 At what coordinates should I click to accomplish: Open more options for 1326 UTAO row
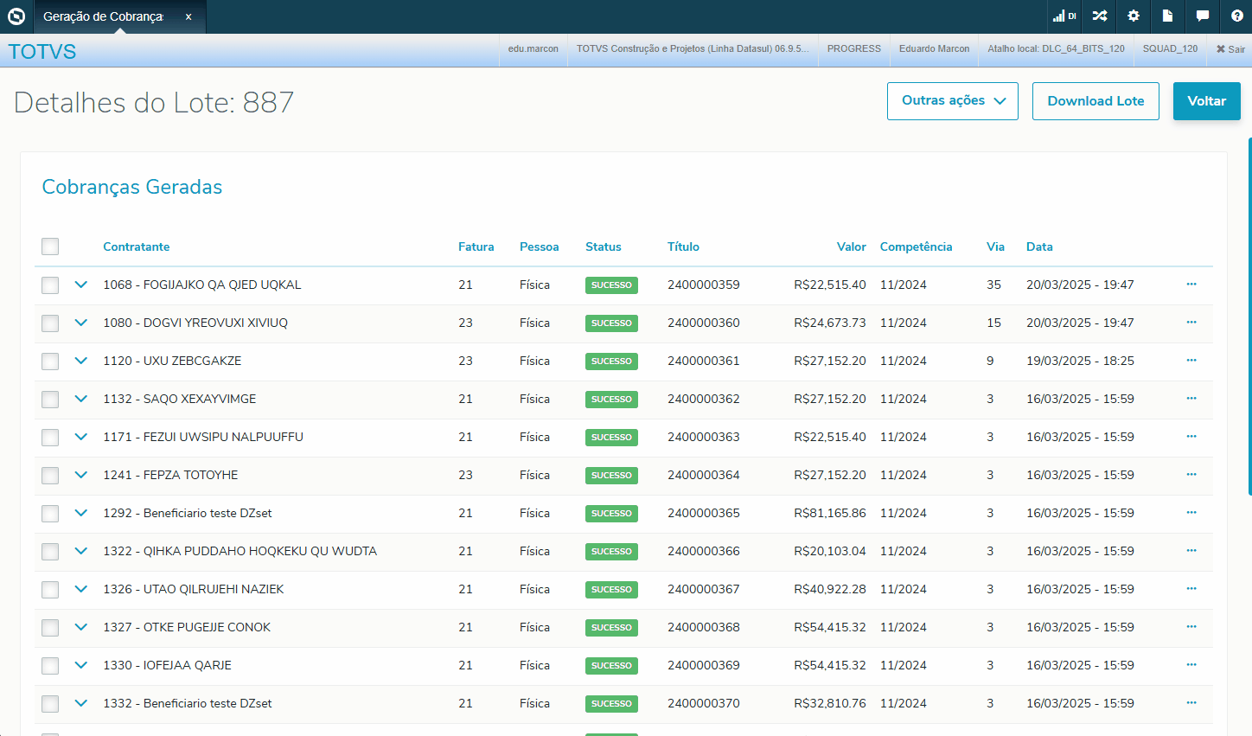[1191, 589]
